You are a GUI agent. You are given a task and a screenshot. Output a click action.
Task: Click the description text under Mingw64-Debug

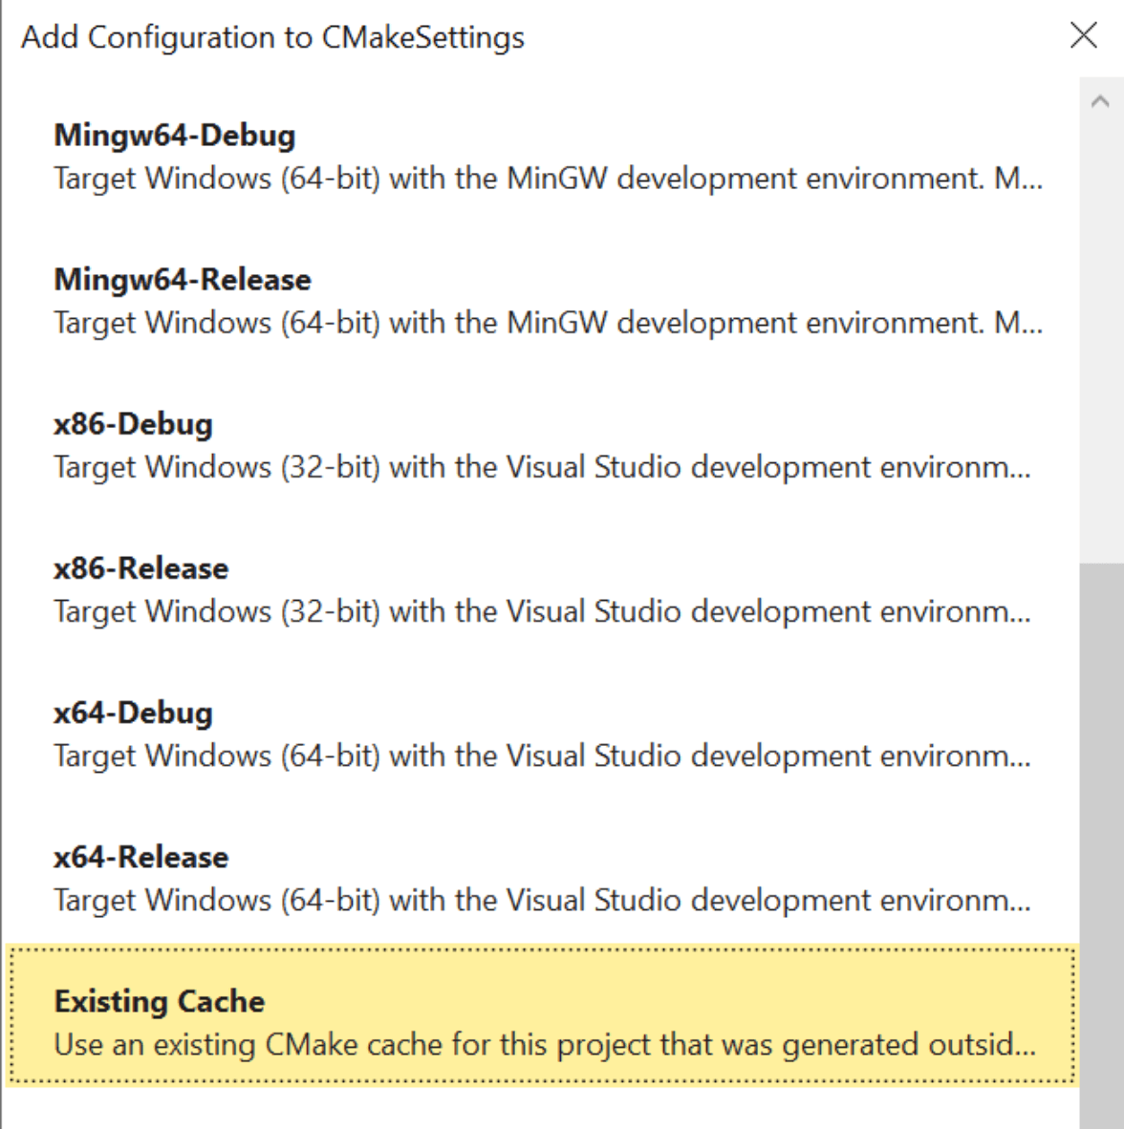point(547,179)
